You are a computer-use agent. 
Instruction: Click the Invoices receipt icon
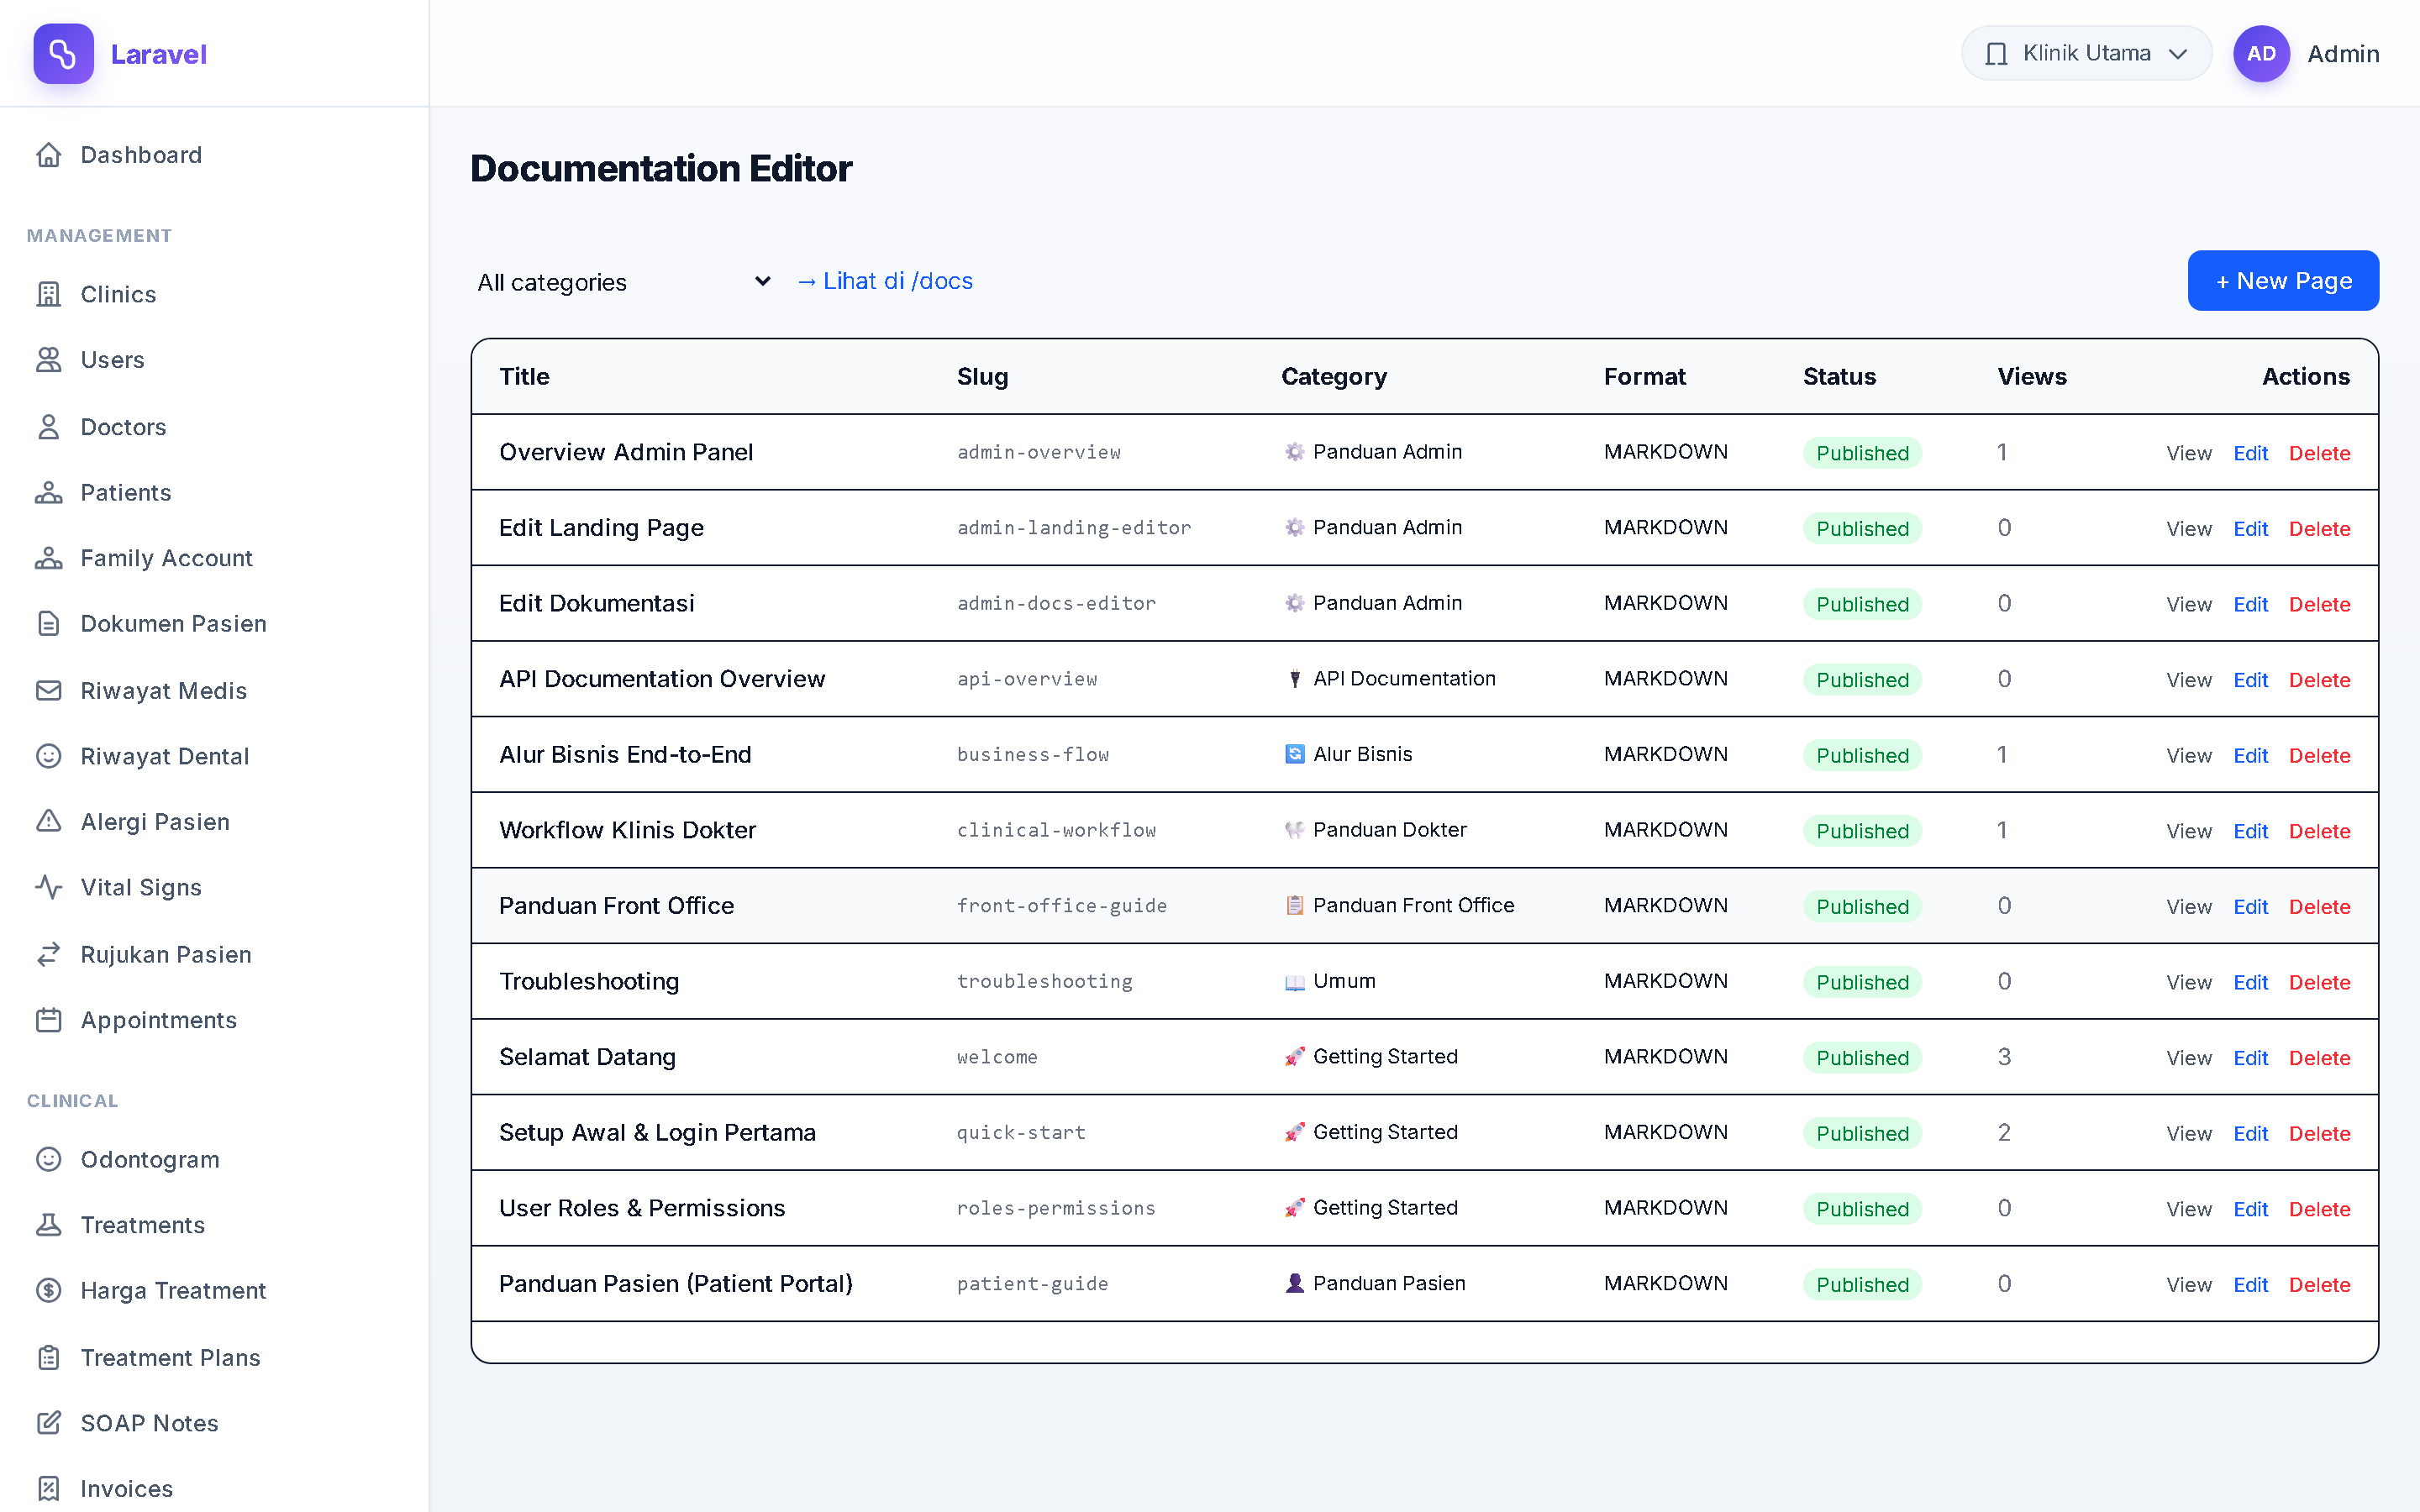[49, 1489]
